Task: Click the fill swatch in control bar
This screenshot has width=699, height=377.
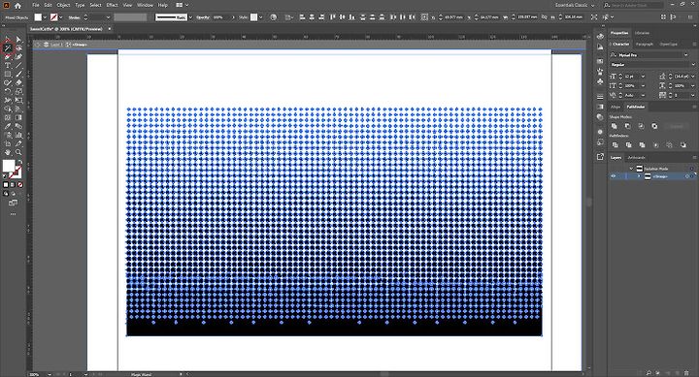Action: coord(38,17)
